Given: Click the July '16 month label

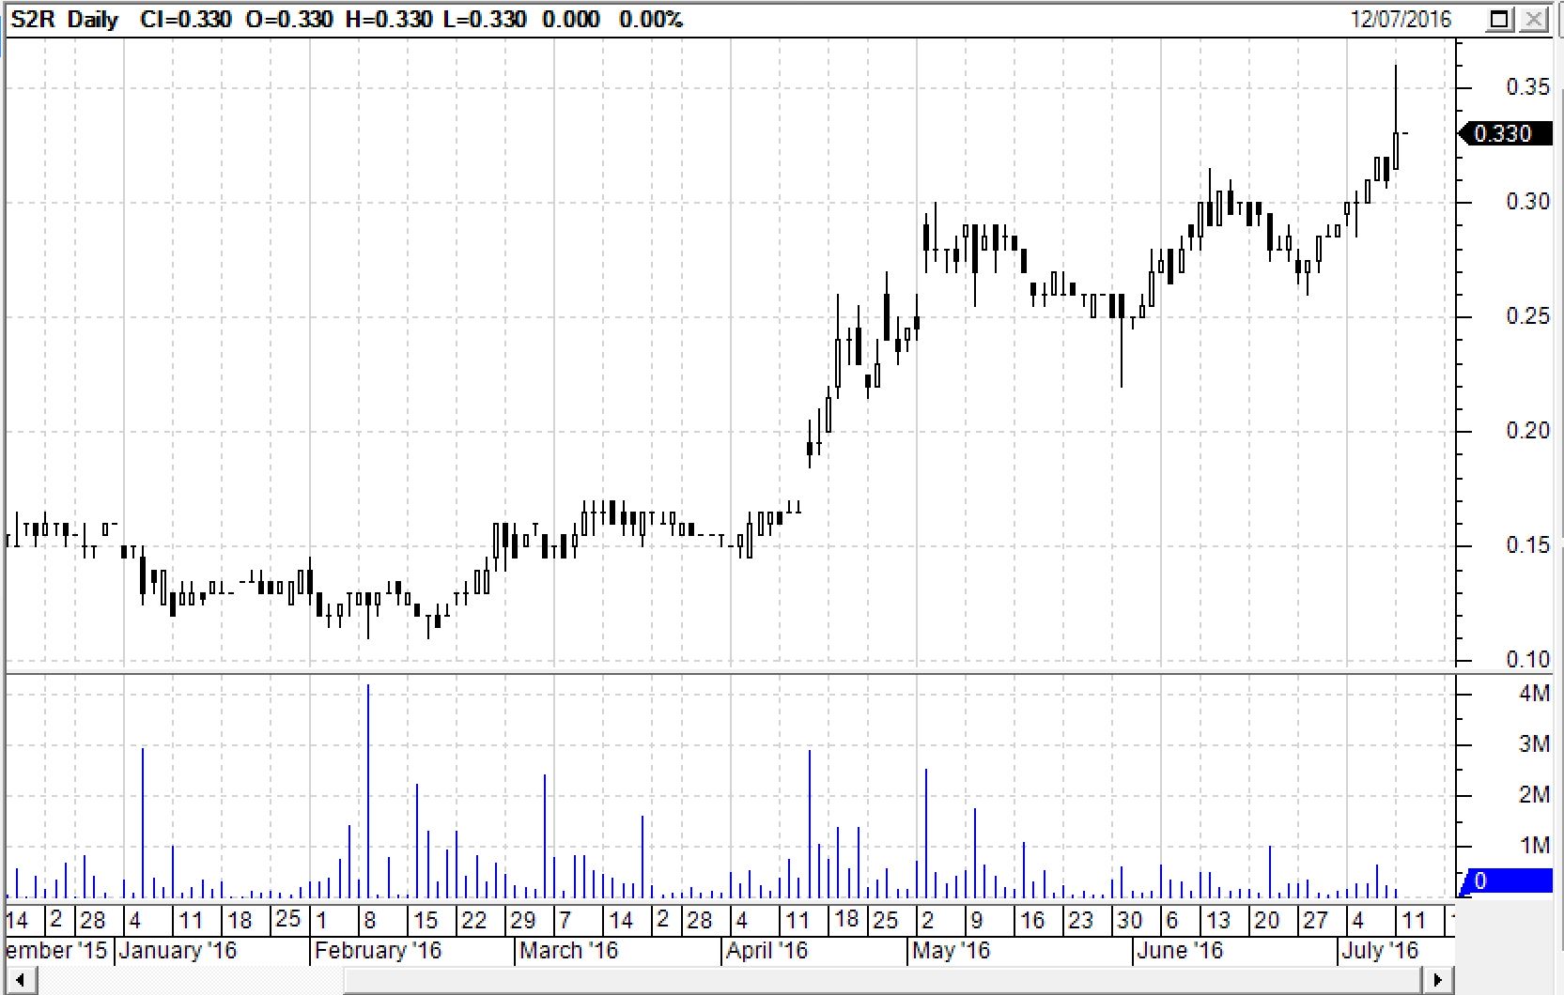Looking at the screenshot, I should [x=1379, y=951].
